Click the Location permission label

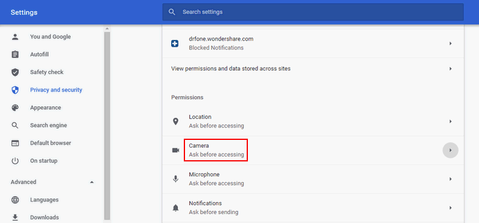[200, 117]
